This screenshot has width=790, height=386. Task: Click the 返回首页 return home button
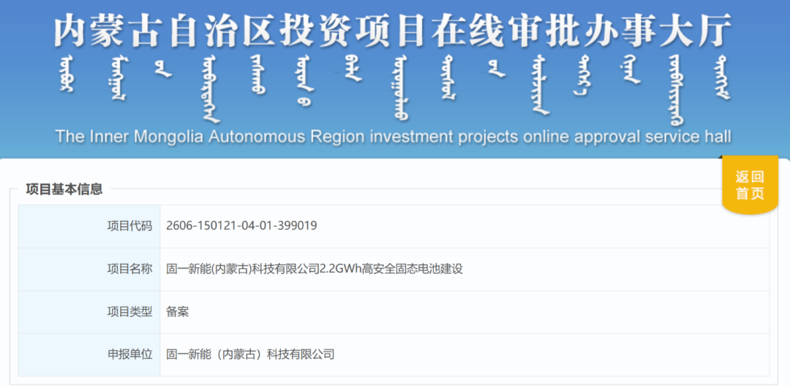click(x=750, y=185)
